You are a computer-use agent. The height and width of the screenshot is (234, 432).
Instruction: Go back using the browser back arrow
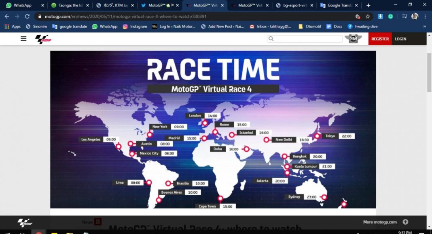pos(7,17)
